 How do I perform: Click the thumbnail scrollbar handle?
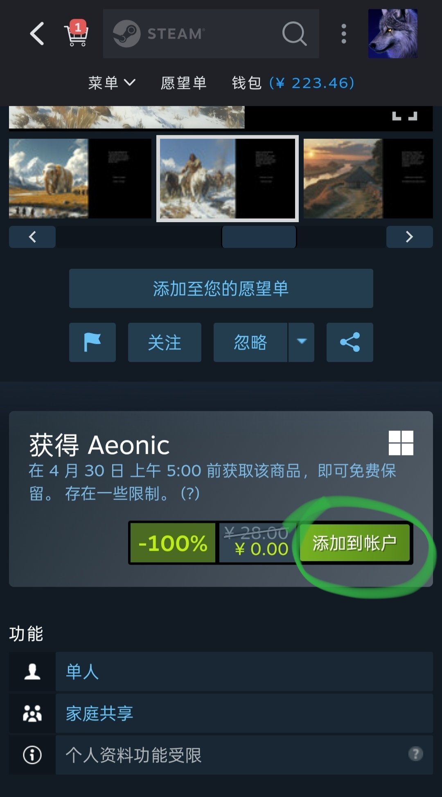pos(259,237)
